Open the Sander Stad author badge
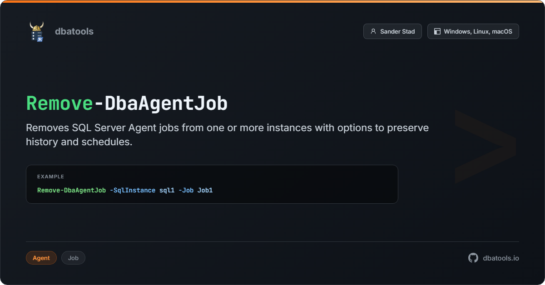 392,31
